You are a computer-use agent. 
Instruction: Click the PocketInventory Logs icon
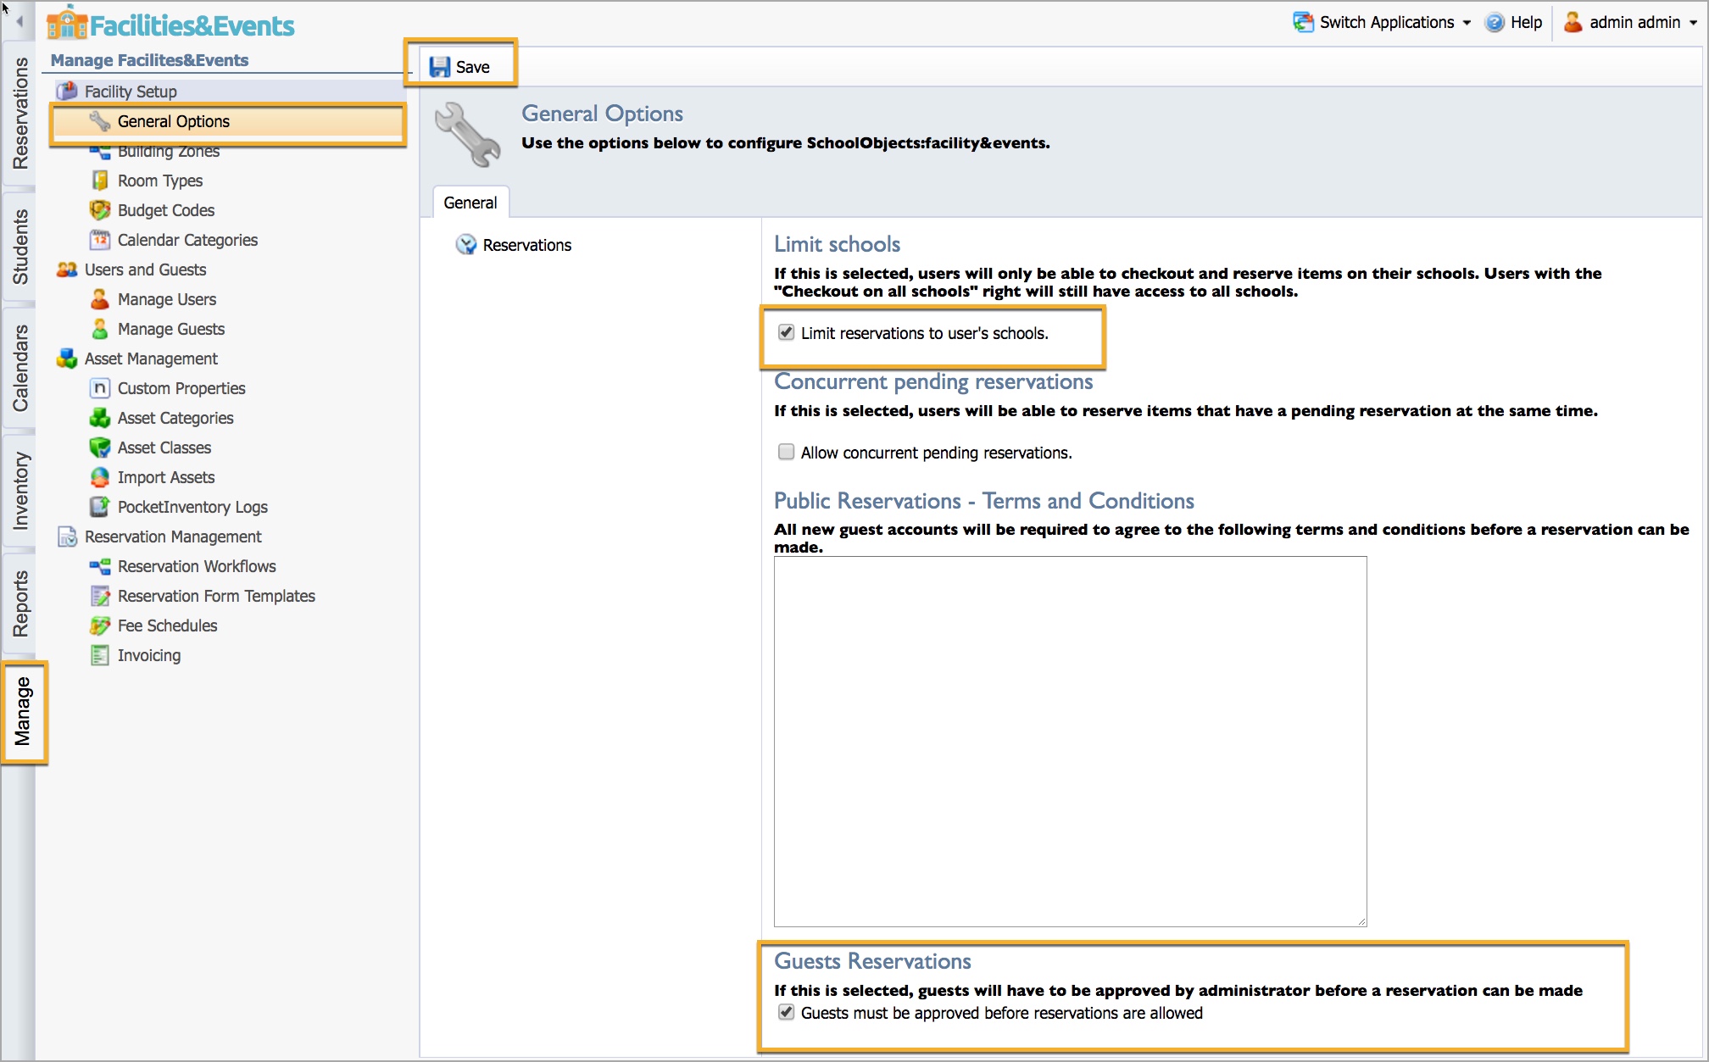[100, 507]
